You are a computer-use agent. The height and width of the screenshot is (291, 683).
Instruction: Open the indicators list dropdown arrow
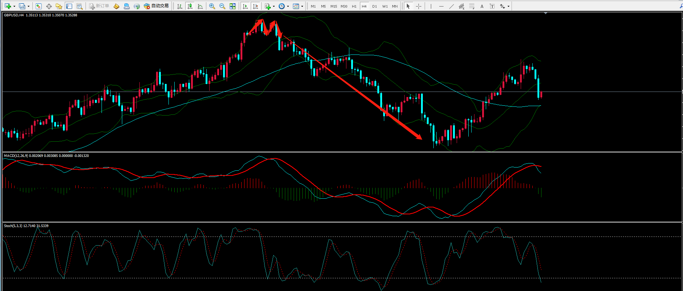click(274, 6)
